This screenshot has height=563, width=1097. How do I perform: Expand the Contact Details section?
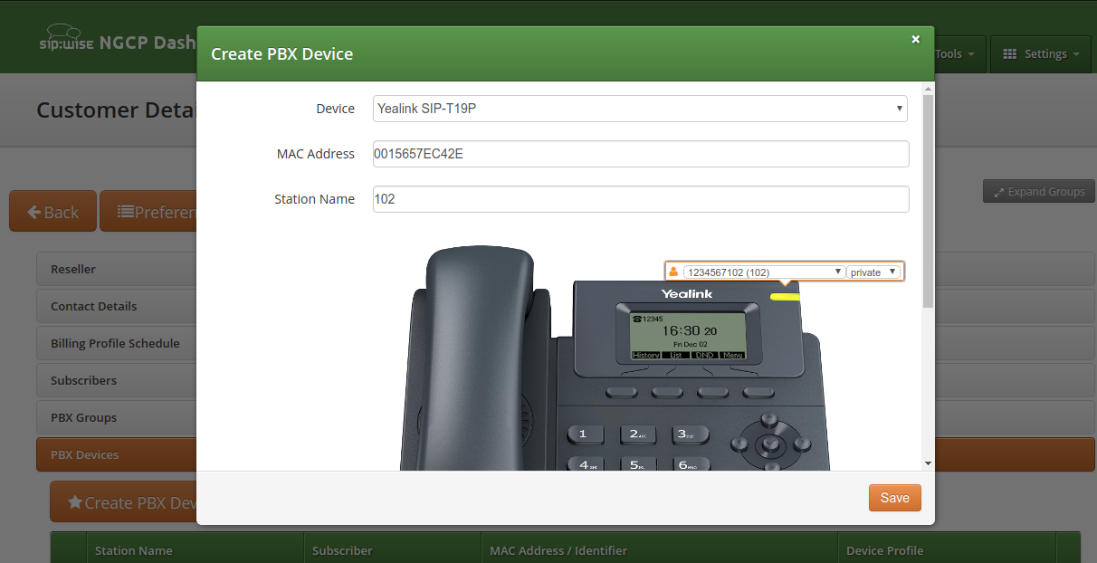117,306
